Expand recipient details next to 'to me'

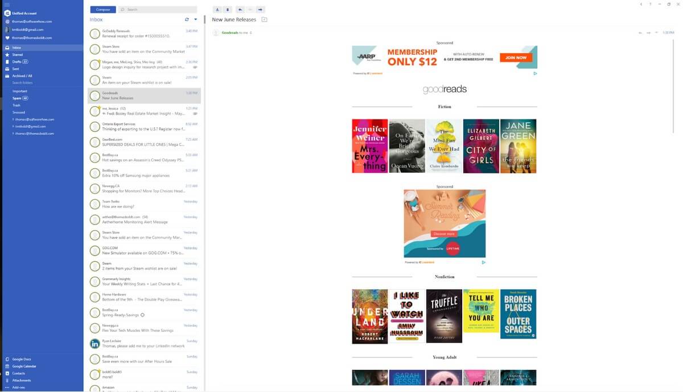pos(250,33)
